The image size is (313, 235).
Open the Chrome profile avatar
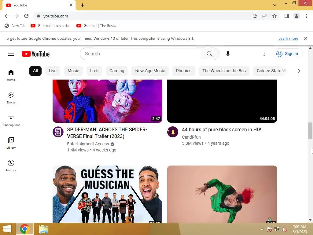296,16
